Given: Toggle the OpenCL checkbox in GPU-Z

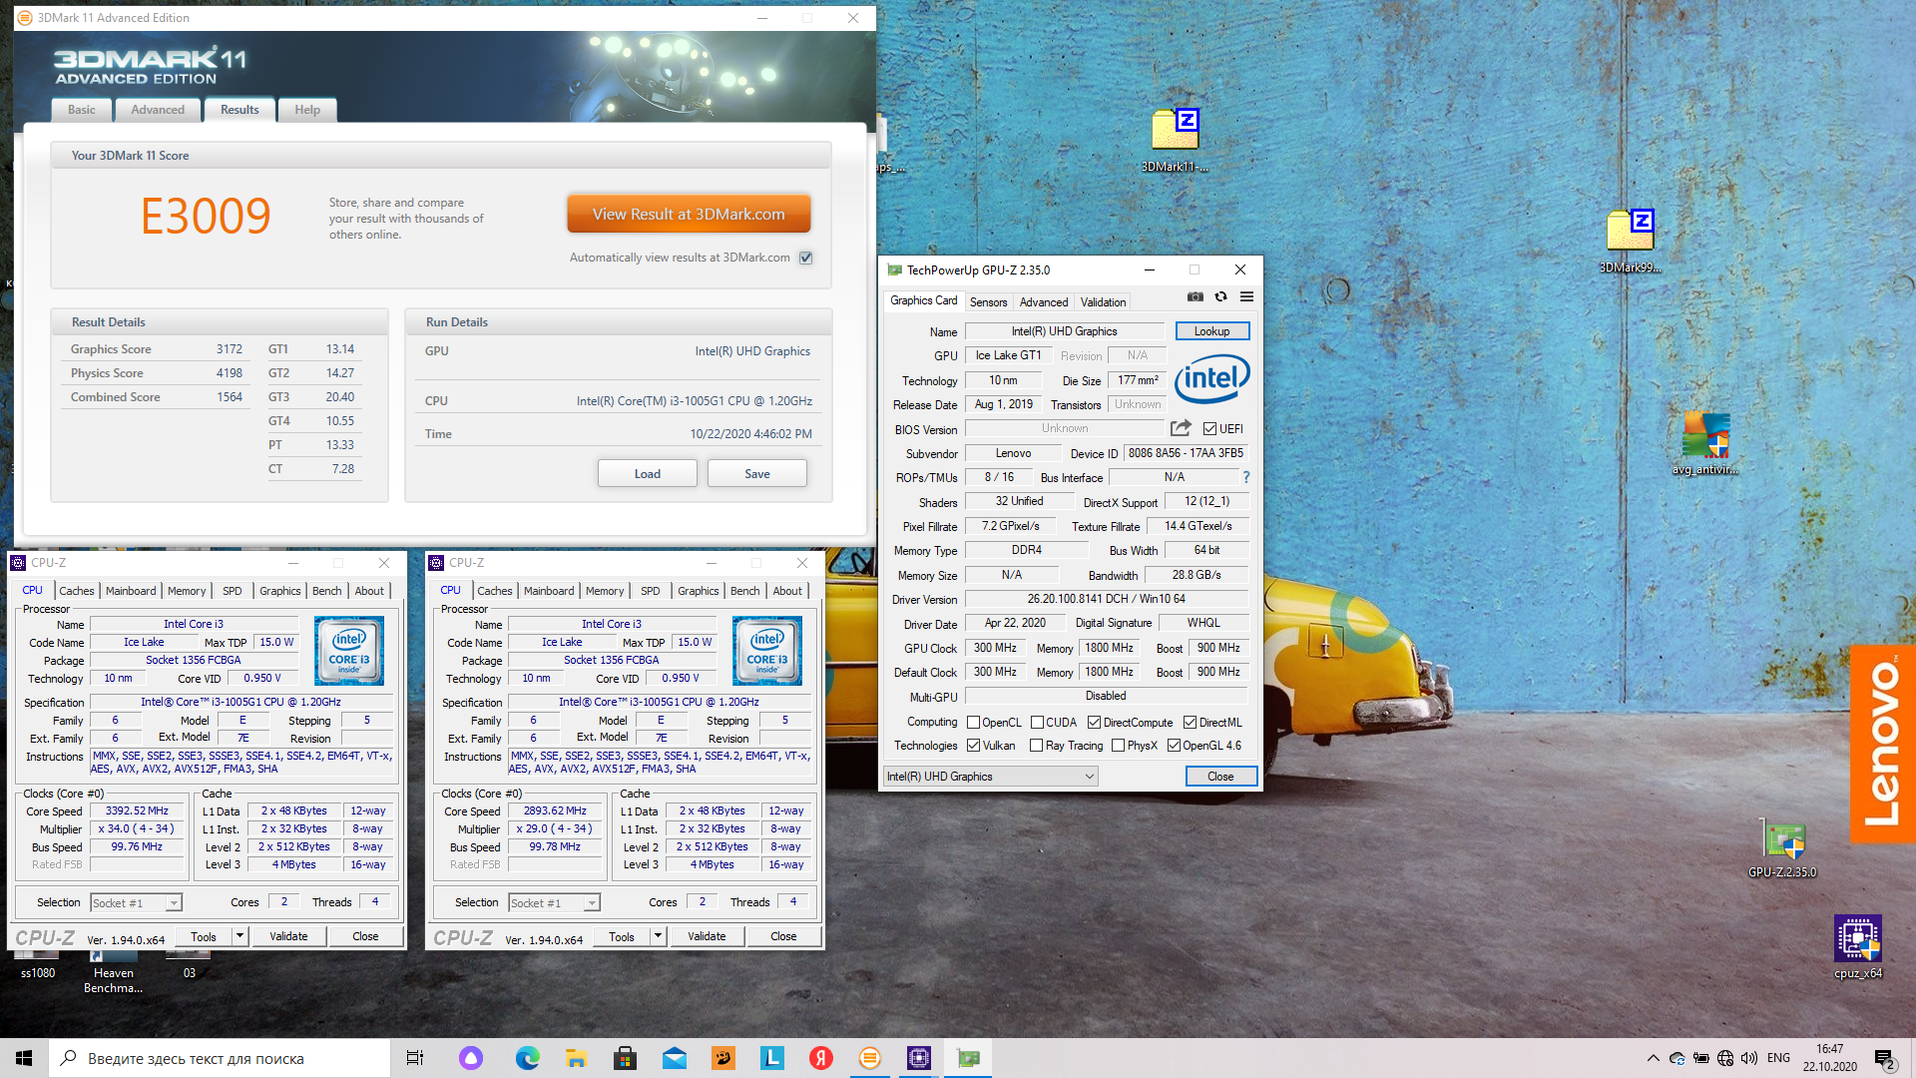Looking at the screenshot, I should tap(973, 723).
